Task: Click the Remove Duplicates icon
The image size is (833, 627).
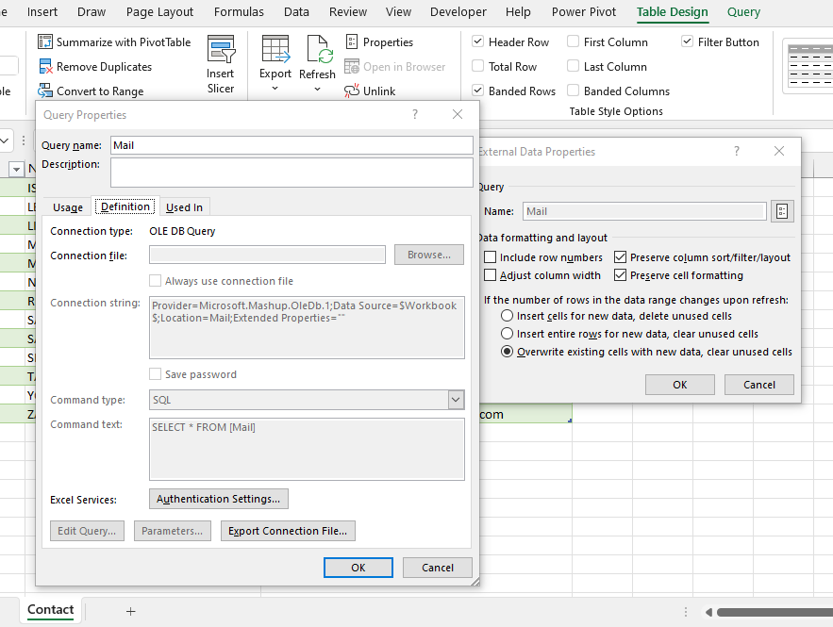Action: pyautogui.click(x=45, y=66)
